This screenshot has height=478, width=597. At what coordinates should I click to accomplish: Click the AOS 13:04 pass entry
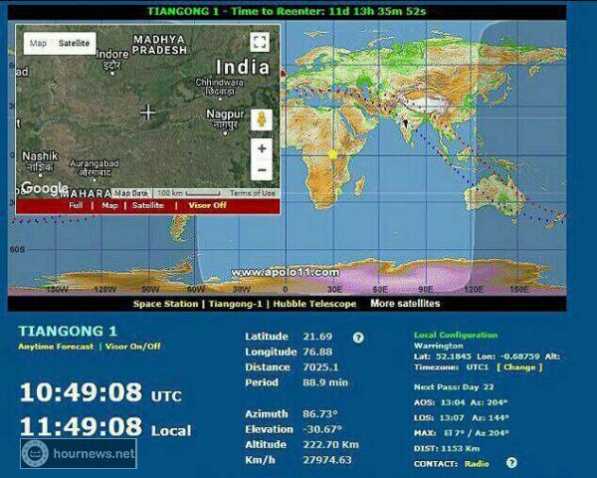coord(461,402)
